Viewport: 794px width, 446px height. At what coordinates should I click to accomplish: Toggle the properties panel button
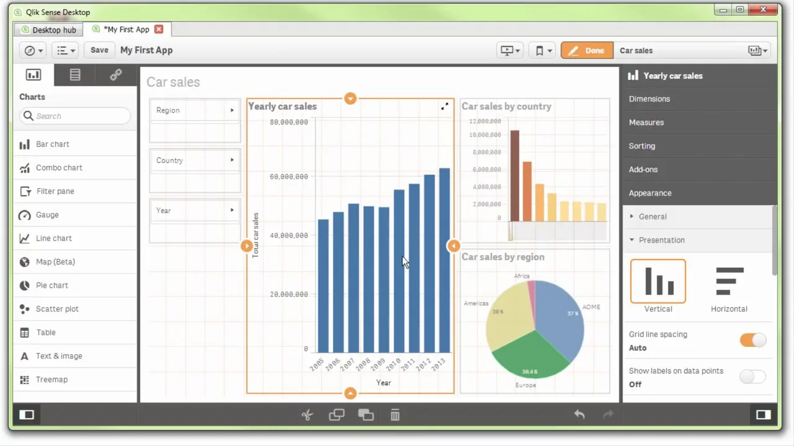(x=763, y=415)
